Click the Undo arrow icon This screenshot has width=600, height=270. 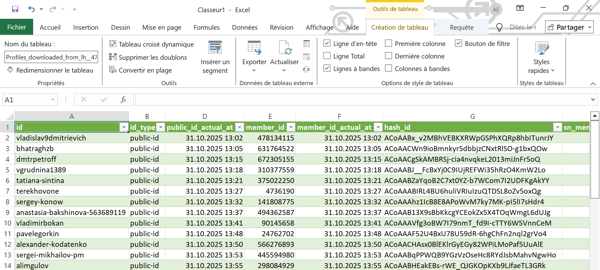tap(31, 9)
